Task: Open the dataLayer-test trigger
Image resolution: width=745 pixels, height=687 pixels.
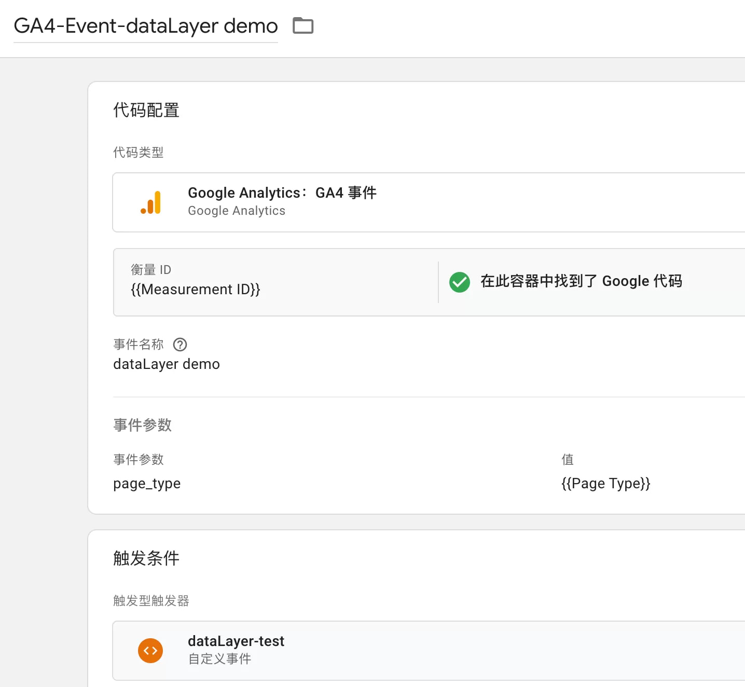Action: click(x=236, y=641)
